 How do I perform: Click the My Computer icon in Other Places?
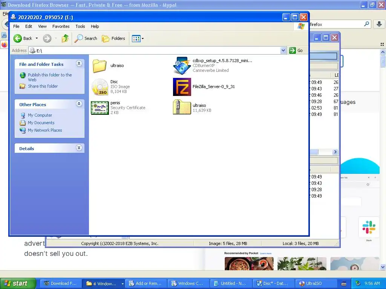point(23,115)
